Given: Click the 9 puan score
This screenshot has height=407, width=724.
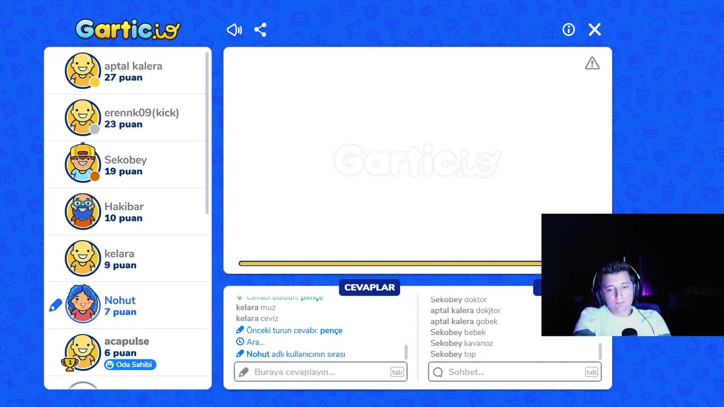Looking at the screenshot, I should click(x=120, y=265).
